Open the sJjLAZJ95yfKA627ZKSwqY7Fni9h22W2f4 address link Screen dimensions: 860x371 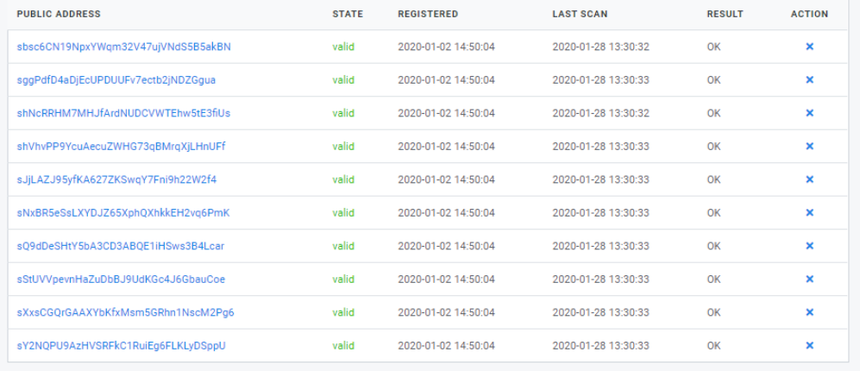coord(116,179)
